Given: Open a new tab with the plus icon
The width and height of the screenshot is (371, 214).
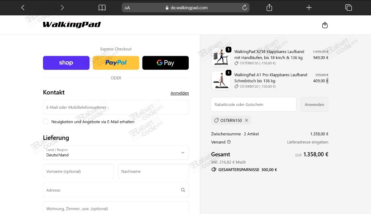Looking at the screenshot, I should click(309, 7).
